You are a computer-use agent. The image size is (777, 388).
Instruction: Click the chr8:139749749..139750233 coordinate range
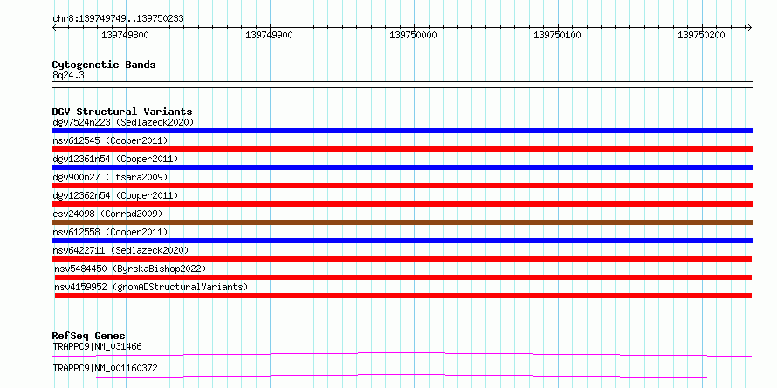pos(118,19)
